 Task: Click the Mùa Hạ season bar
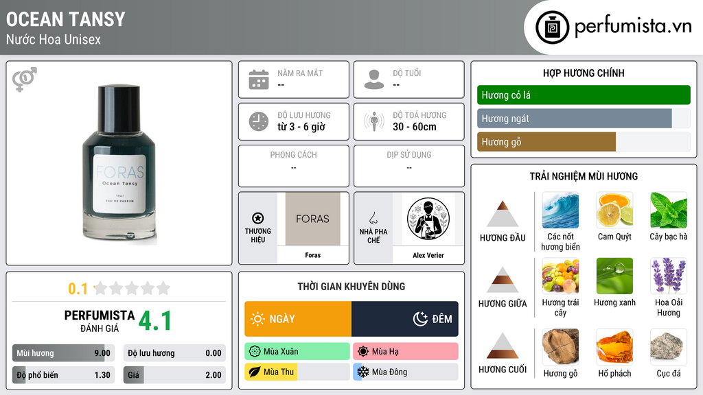(x=406, y=352)
